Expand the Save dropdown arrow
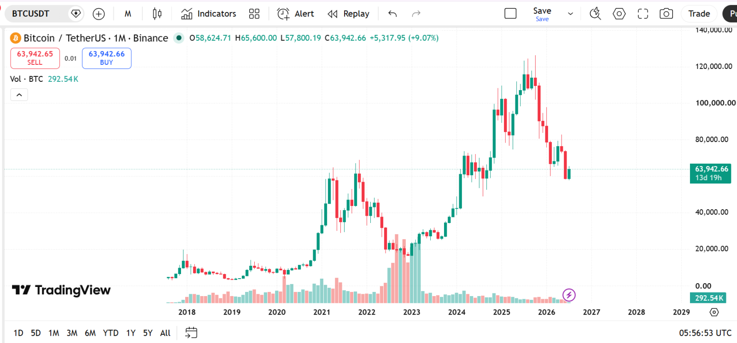The width and height of the screenshot is (737, 343). click(570, 14)
